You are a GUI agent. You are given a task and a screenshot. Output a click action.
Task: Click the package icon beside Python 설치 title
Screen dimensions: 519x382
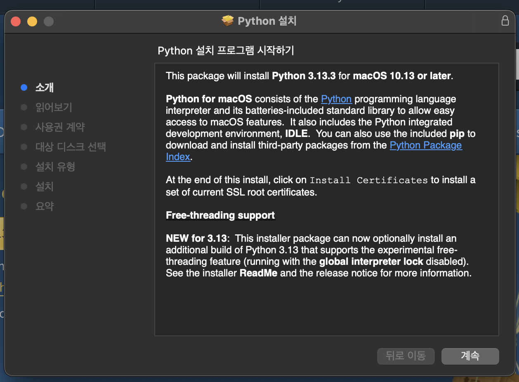(x=228, y=21)
